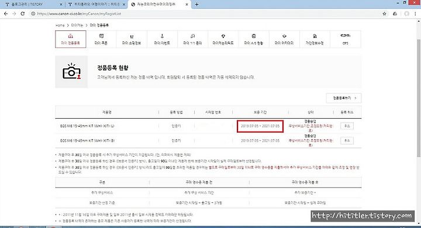Viewport: 421px width, 228px height.
Task: Select product name EOS M6 15-45mm KIT (B)
Action: [87, 140]
